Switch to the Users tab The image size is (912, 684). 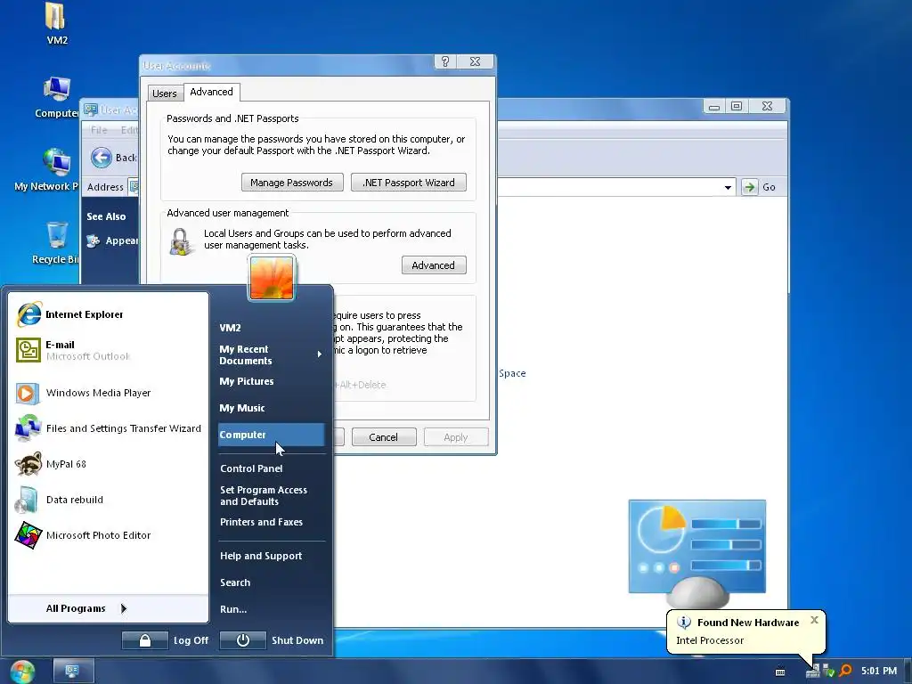click(x=165, y=93)
